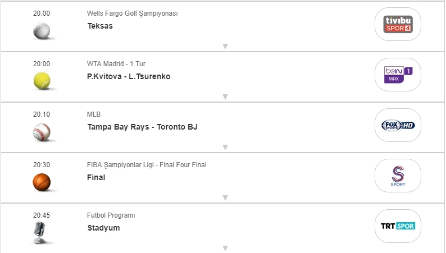446x253 pixels.
Task: Expand the Wells Fargo golf row details
Action: point(225,47)
